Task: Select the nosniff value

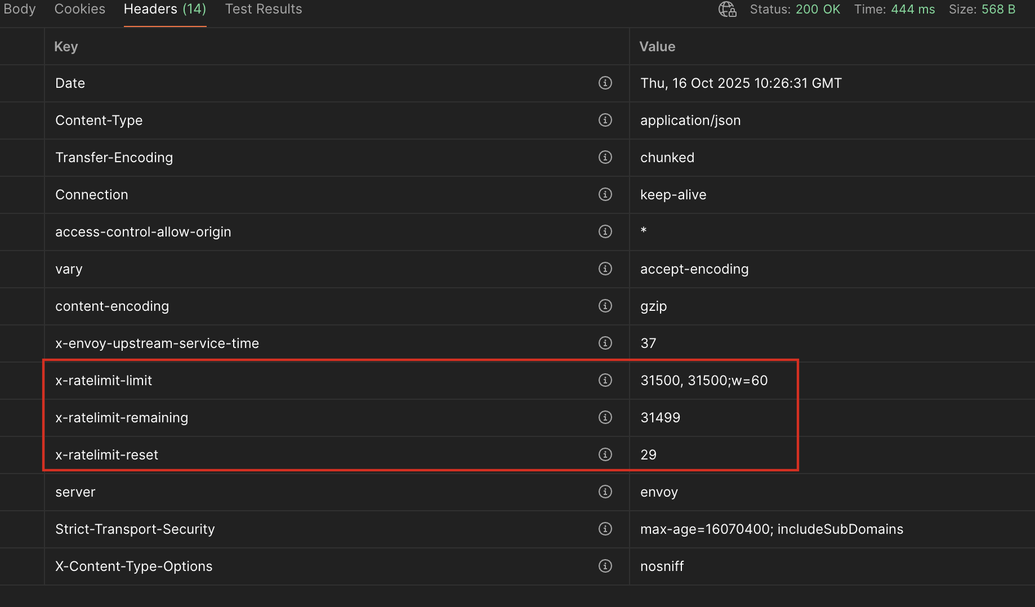Action: click(662, 566)
